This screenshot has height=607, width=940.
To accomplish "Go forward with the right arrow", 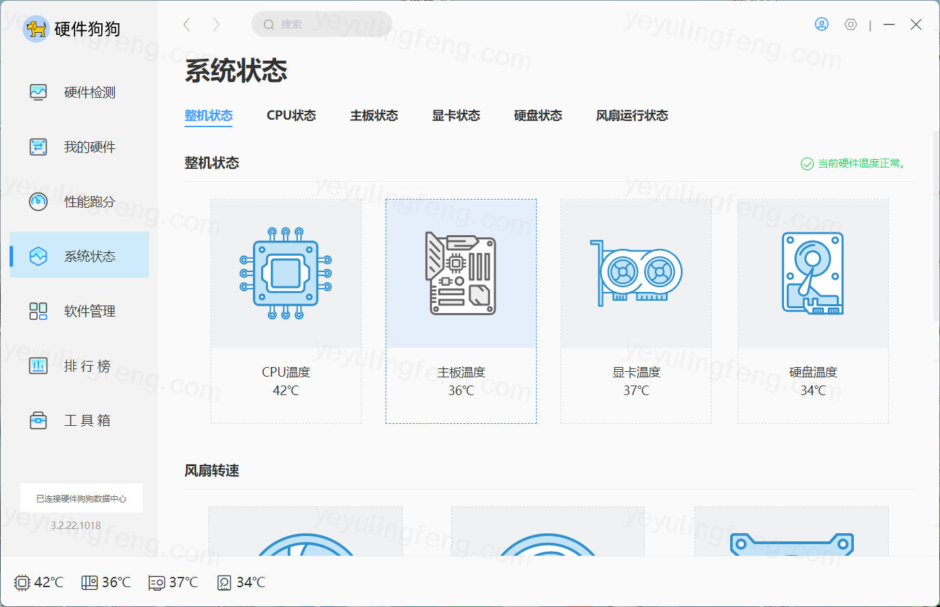I will click(217, 25).
